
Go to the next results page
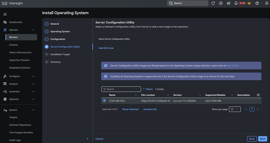coord(258,109)
